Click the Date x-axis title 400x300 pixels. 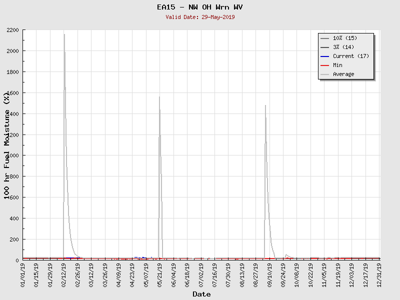pyautogui.click(x=201, y=294)
